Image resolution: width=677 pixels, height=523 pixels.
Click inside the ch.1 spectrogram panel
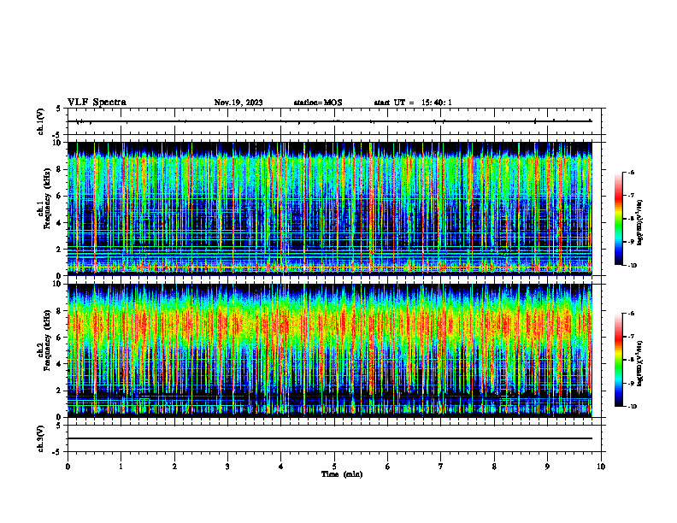[330, 209]
